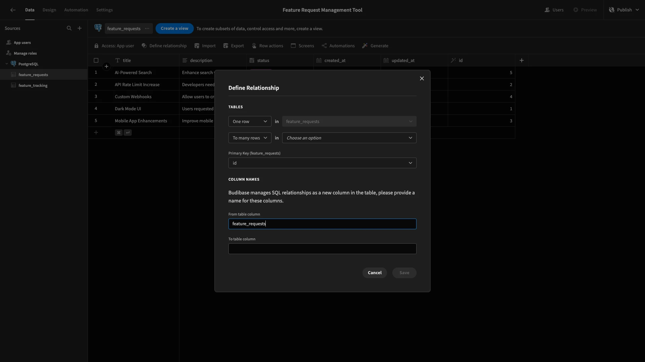Click the title column header
645x362 pixels.
point(145,60)
